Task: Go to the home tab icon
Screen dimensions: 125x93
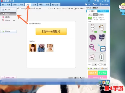Action: tap(3, 5)
